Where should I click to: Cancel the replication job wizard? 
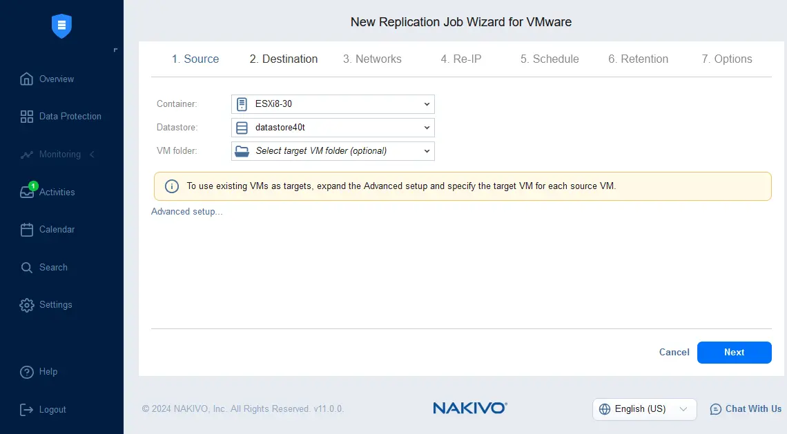pyautogui.click(x=674, y=352)
